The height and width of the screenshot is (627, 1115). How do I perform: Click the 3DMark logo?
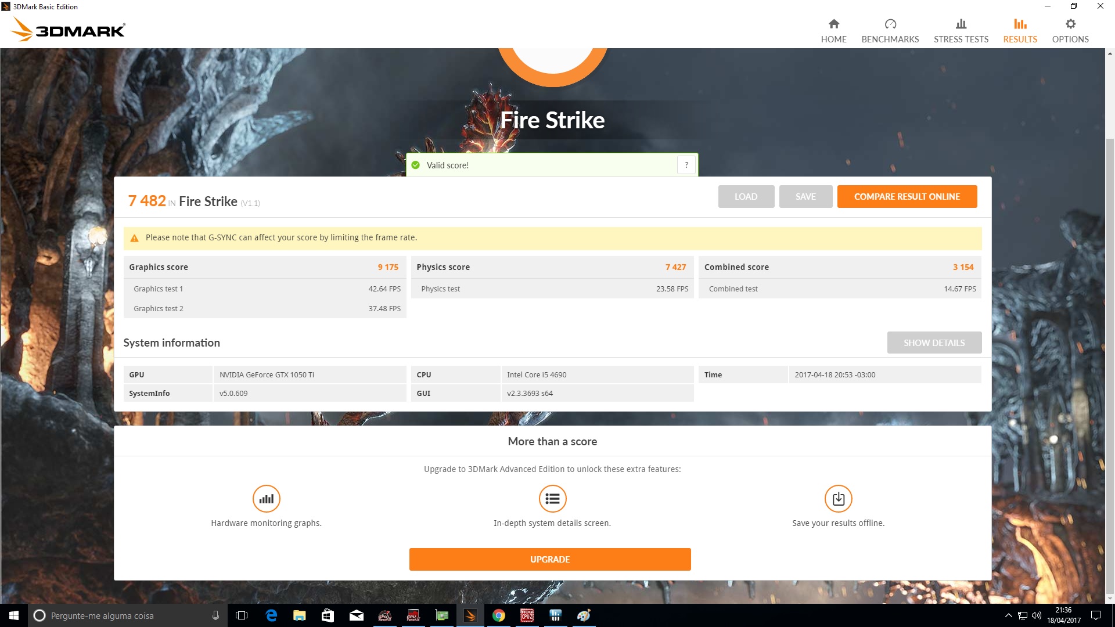click(x=68, y=30)
